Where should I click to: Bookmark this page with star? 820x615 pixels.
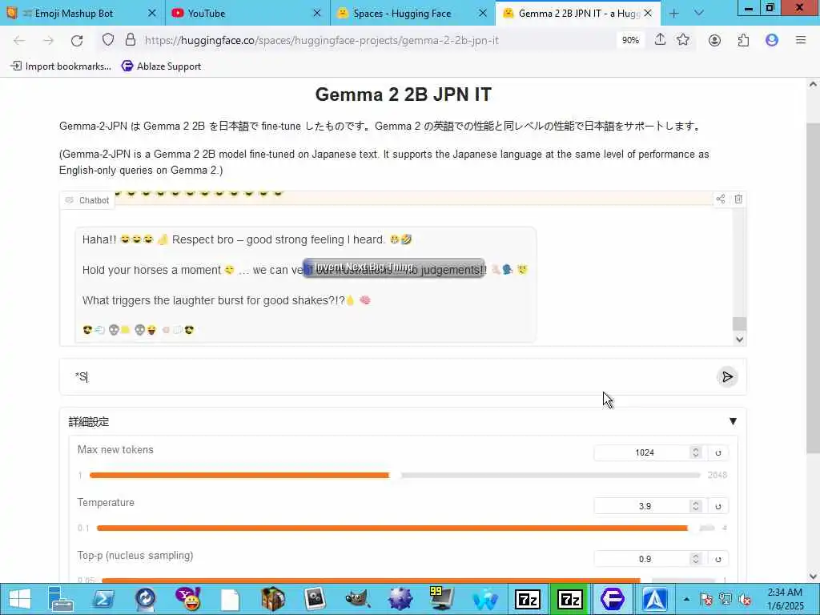tap(682, 40)
